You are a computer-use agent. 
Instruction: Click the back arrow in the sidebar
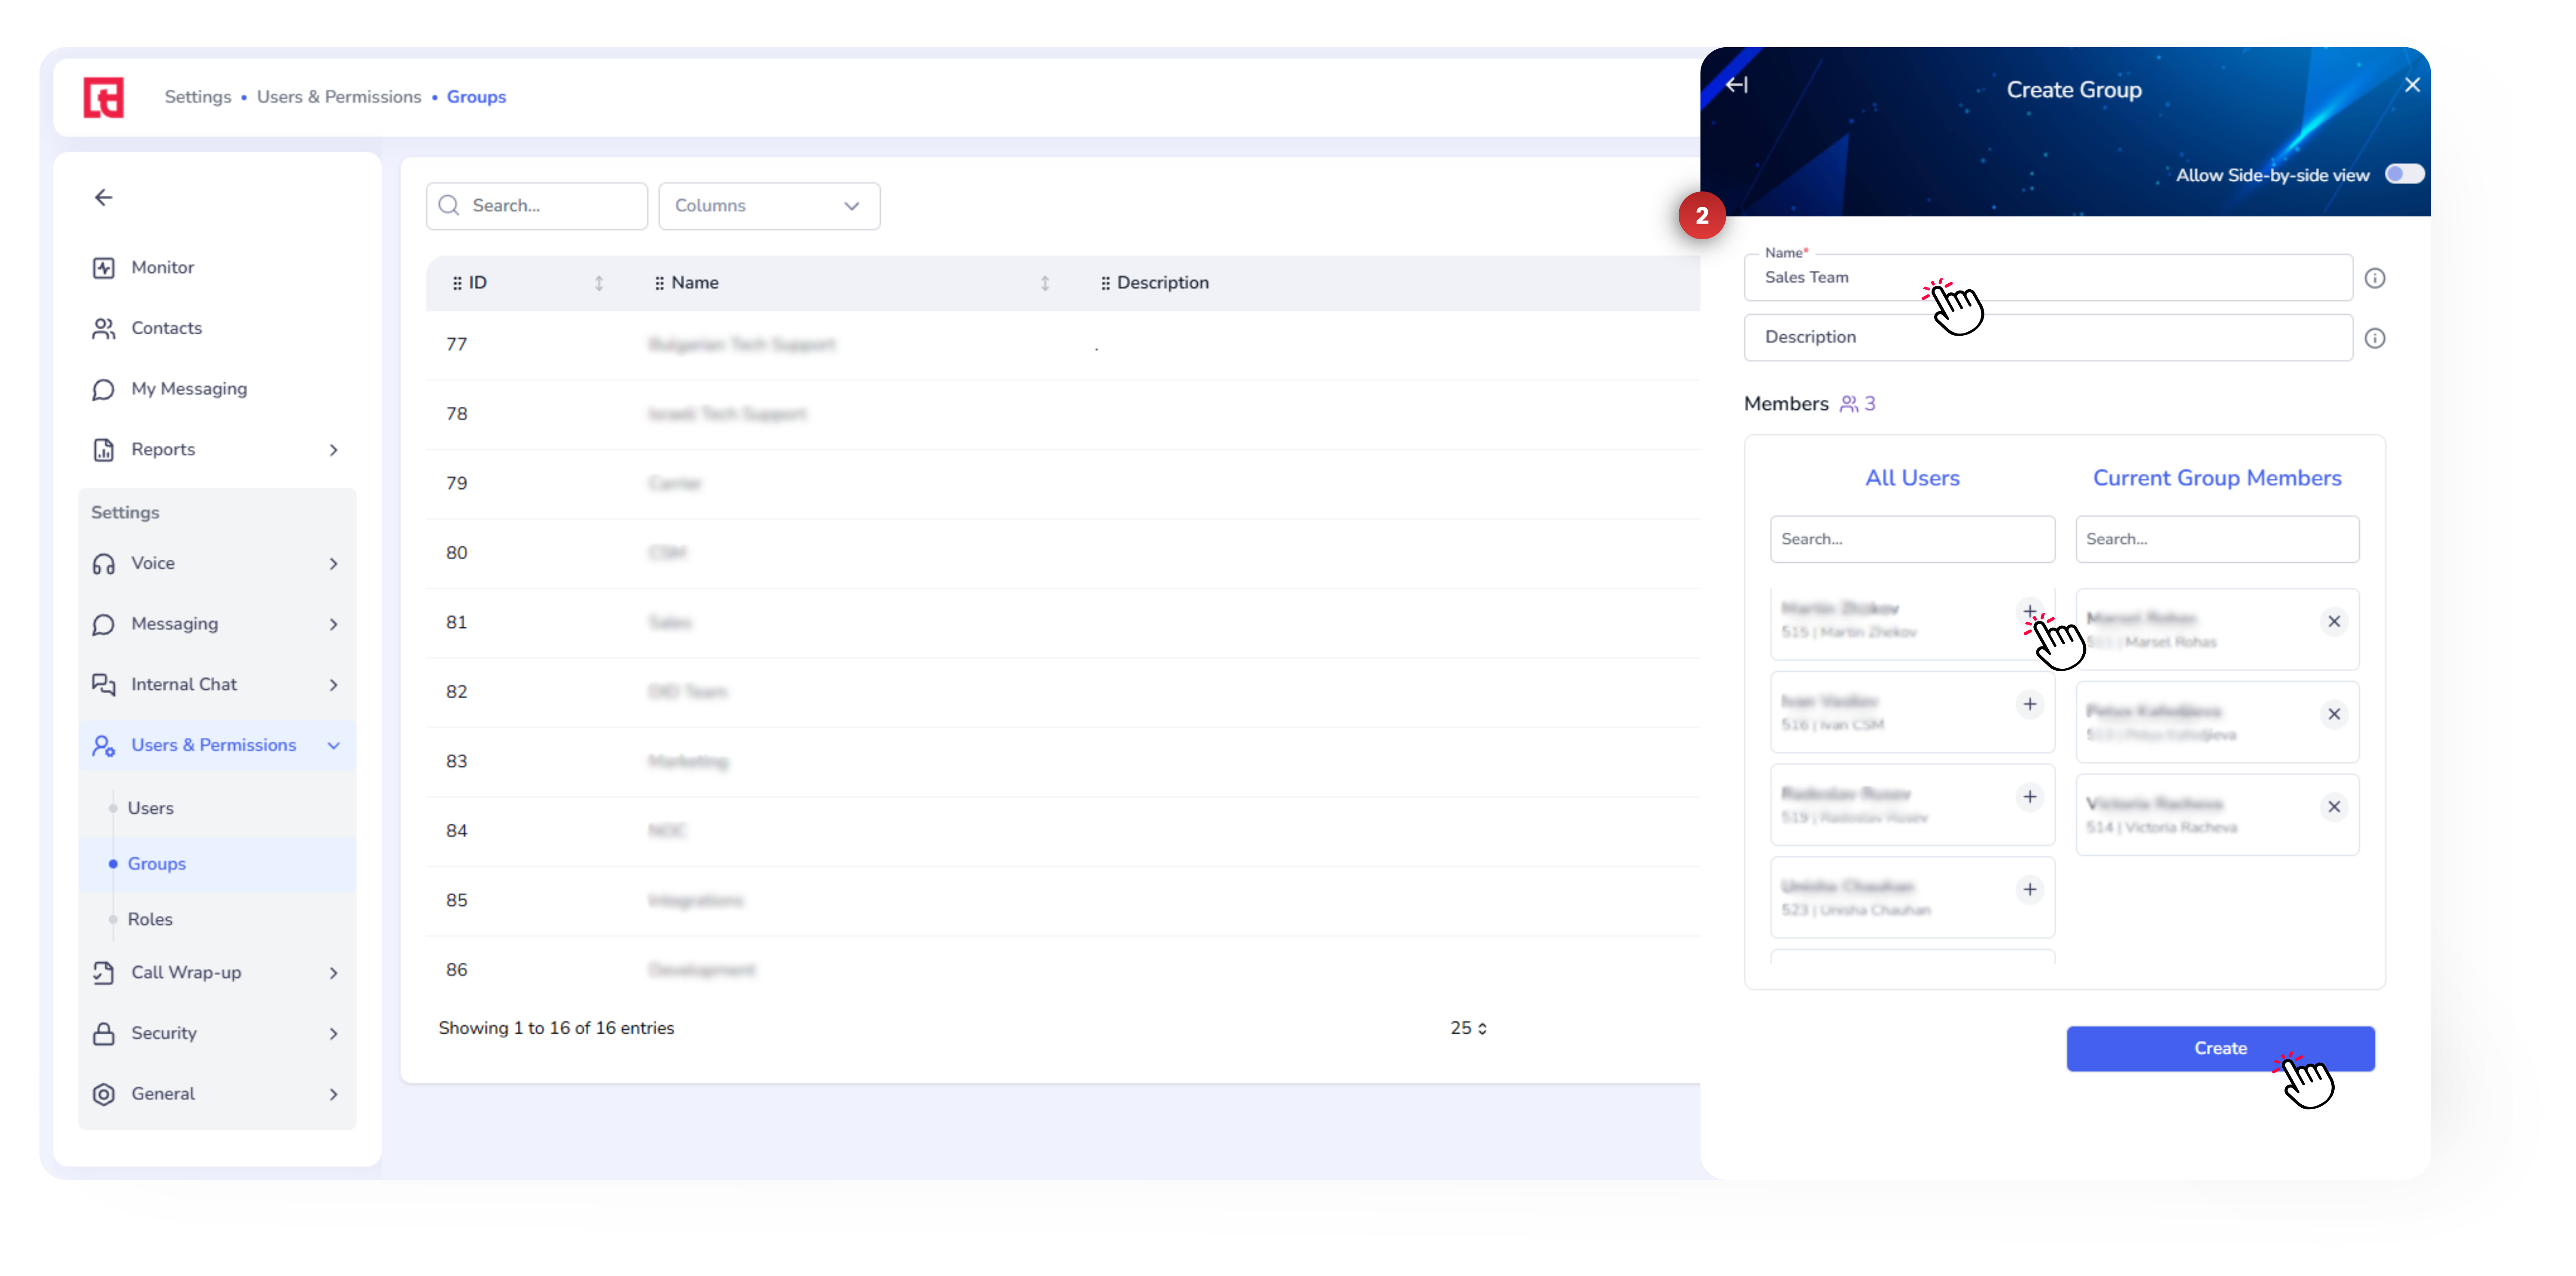103,197
